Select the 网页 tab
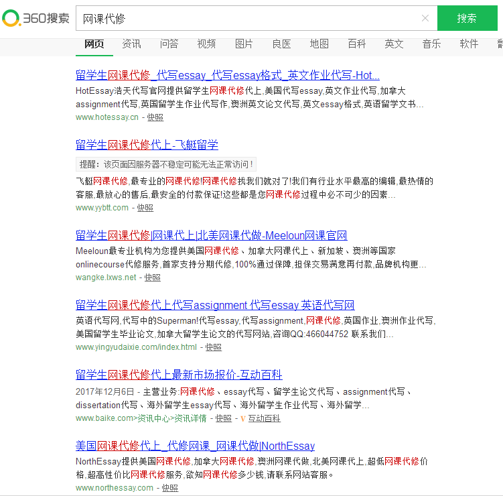This screenshot has height=496, width=503. (x=94, y=44)
